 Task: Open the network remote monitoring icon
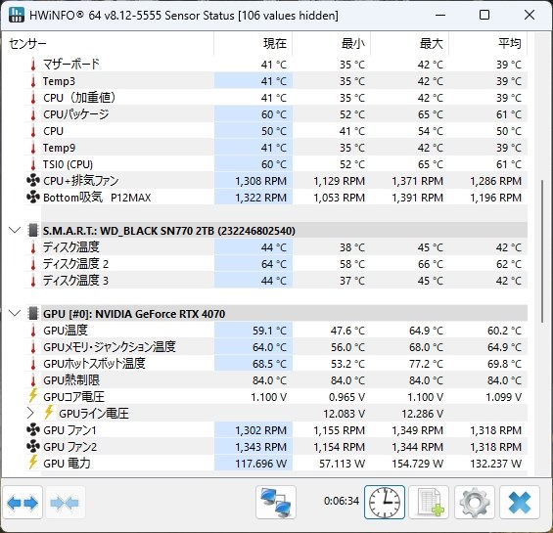pyautogui.click(x=276, y=503)
